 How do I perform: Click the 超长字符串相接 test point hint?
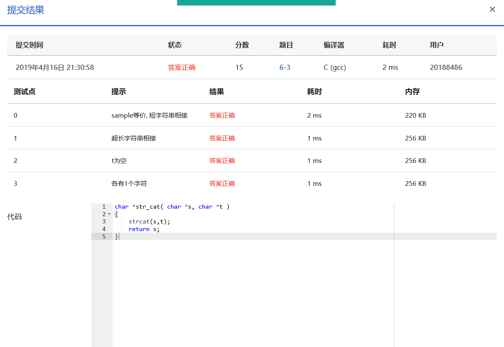coord(134,138)
